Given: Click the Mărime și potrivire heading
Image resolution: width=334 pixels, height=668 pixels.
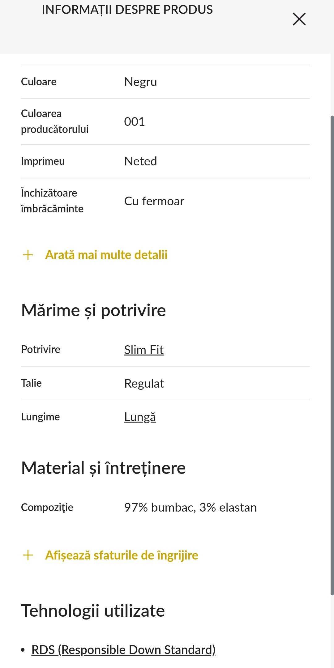Looking at the screenshot, I should pos(93,310).
